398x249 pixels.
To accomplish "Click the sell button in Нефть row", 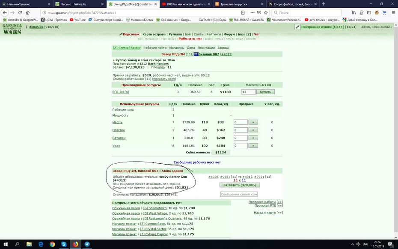I will (253, 122).
